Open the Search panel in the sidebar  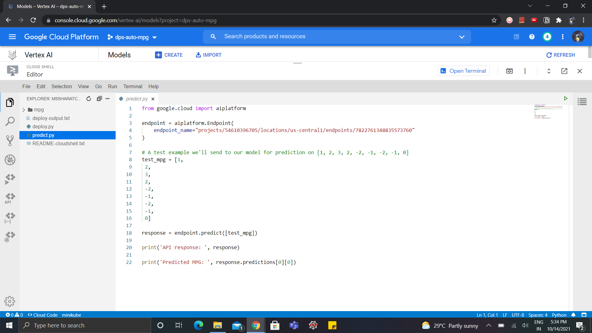tap(10, 121)
